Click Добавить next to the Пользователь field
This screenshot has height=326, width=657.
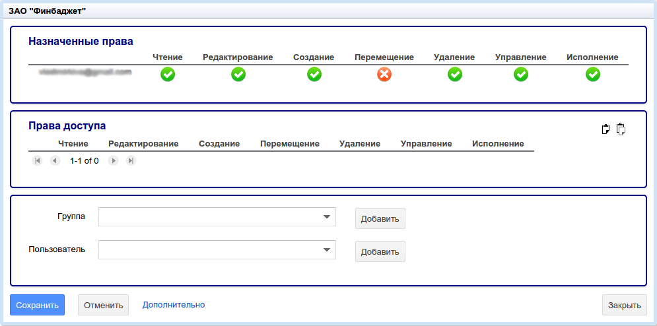[x=380, y=251]
